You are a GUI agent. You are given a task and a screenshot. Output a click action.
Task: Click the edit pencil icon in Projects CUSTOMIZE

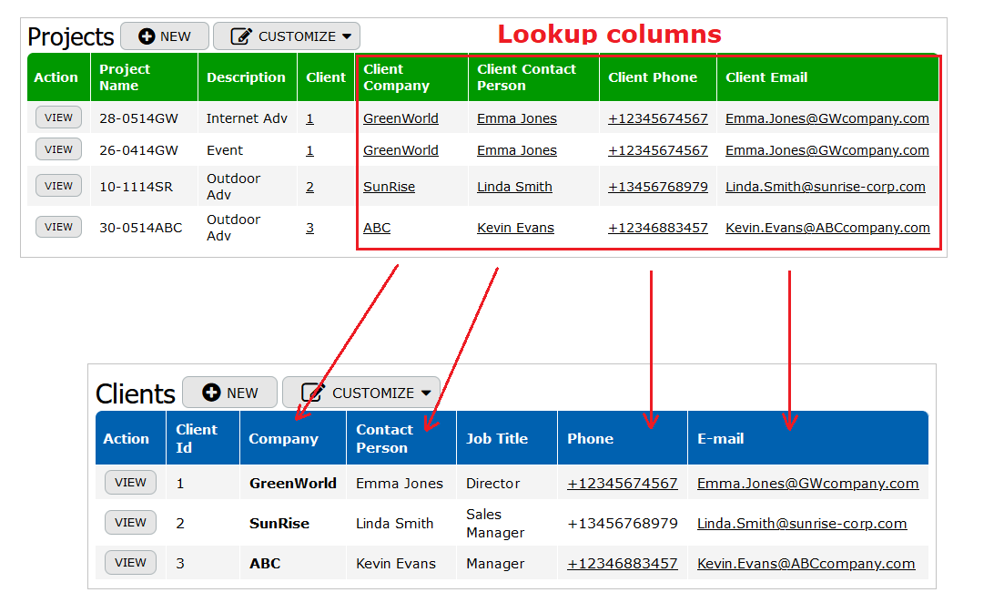pos(241,36)
